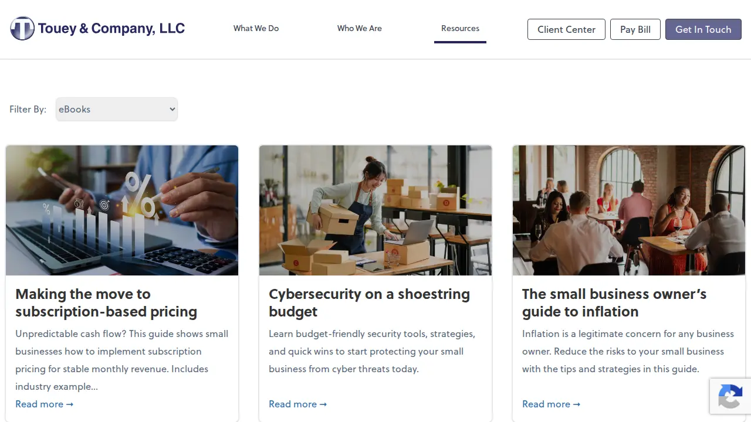
Task: Open the Who We Are menu
Action: click(x=360, y=28)
